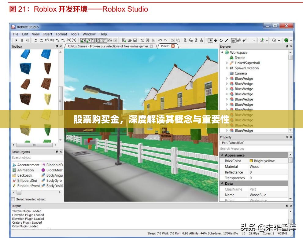303x238 pixels.
Task: Click the Toolbox horizontal scrollbar thumb
Action: pos(34,145)
